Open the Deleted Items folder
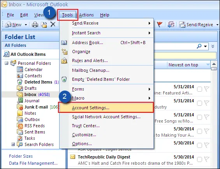This screenshot has width=220, height=169. point(38,82)
